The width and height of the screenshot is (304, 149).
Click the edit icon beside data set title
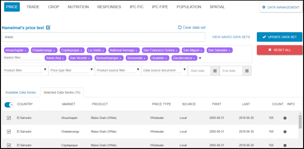[48, 28]
